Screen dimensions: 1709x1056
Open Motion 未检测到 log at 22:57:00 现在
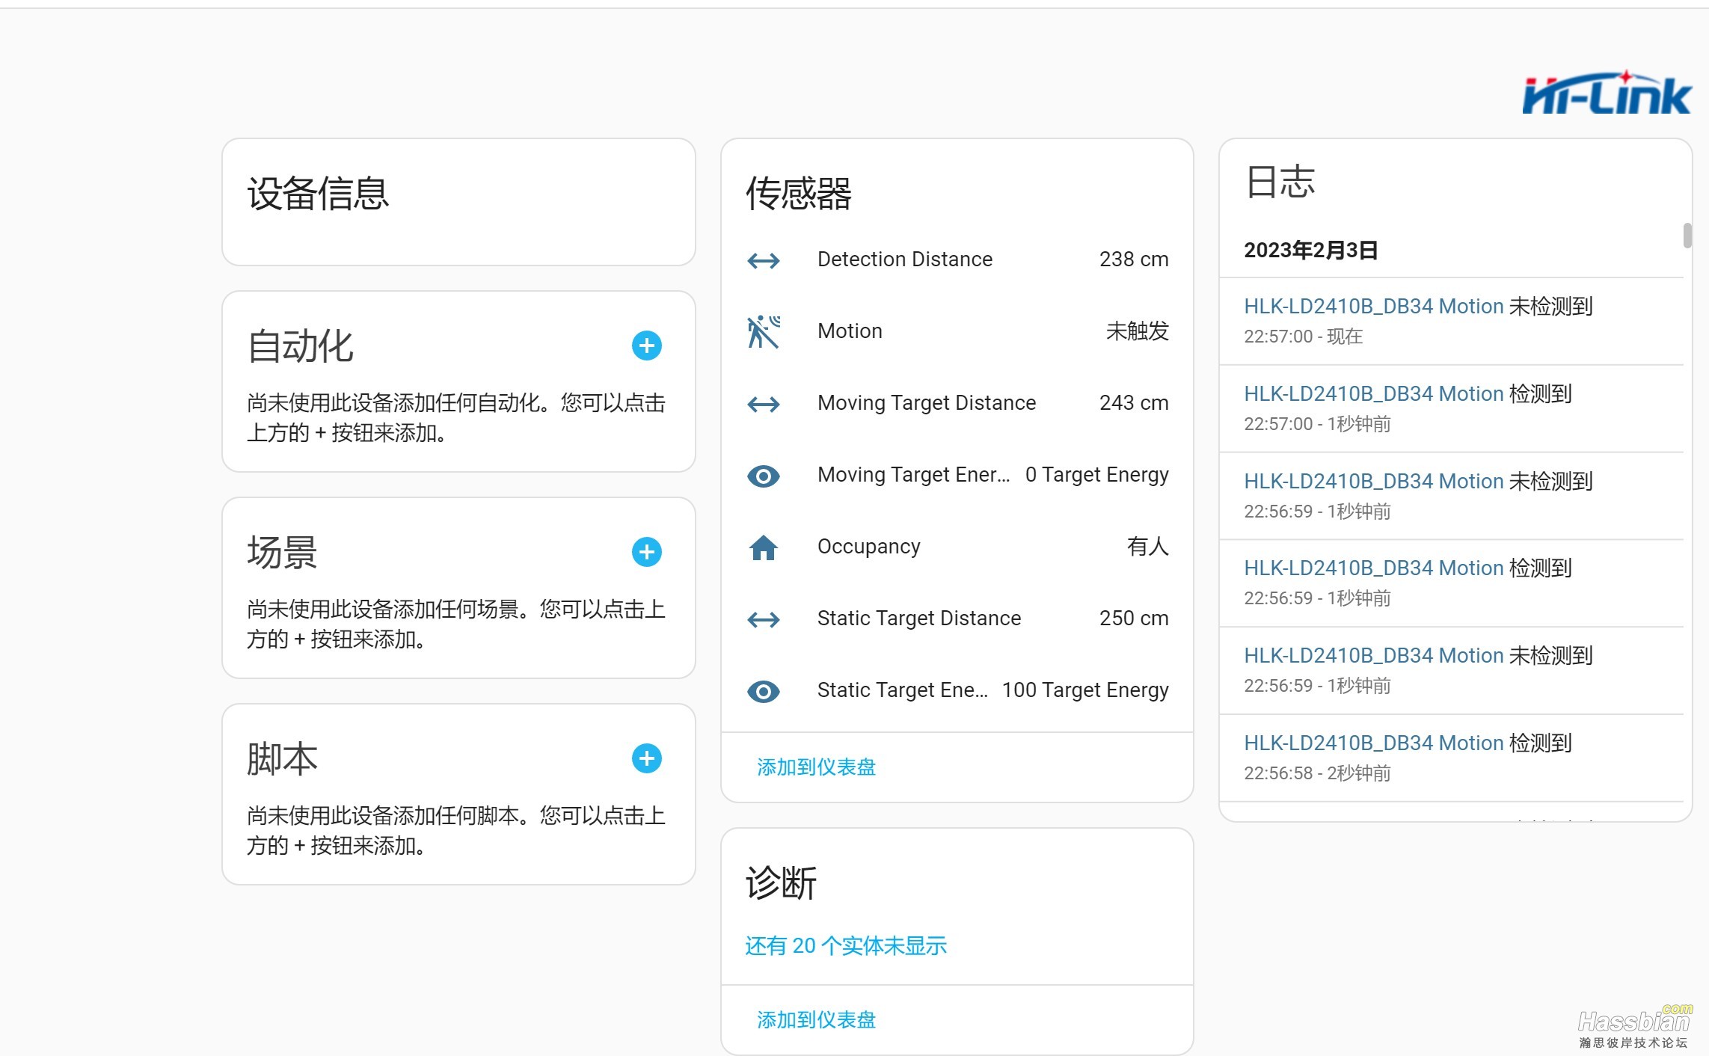[1451, 322]
